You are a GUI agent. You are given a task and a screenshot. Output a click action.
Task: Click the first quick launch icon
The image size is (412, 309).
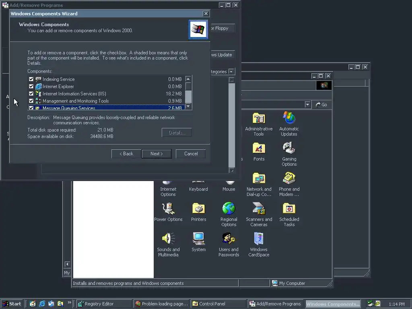click(x=33, y=304)
